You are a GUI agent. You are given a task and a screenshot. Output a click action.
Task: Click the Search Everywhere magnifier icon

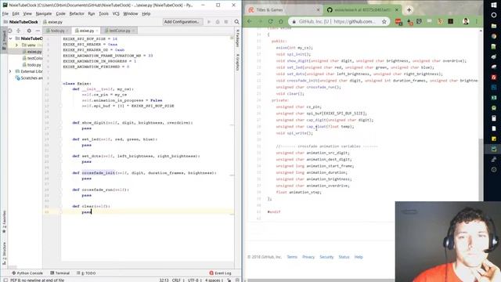(236, 22)
